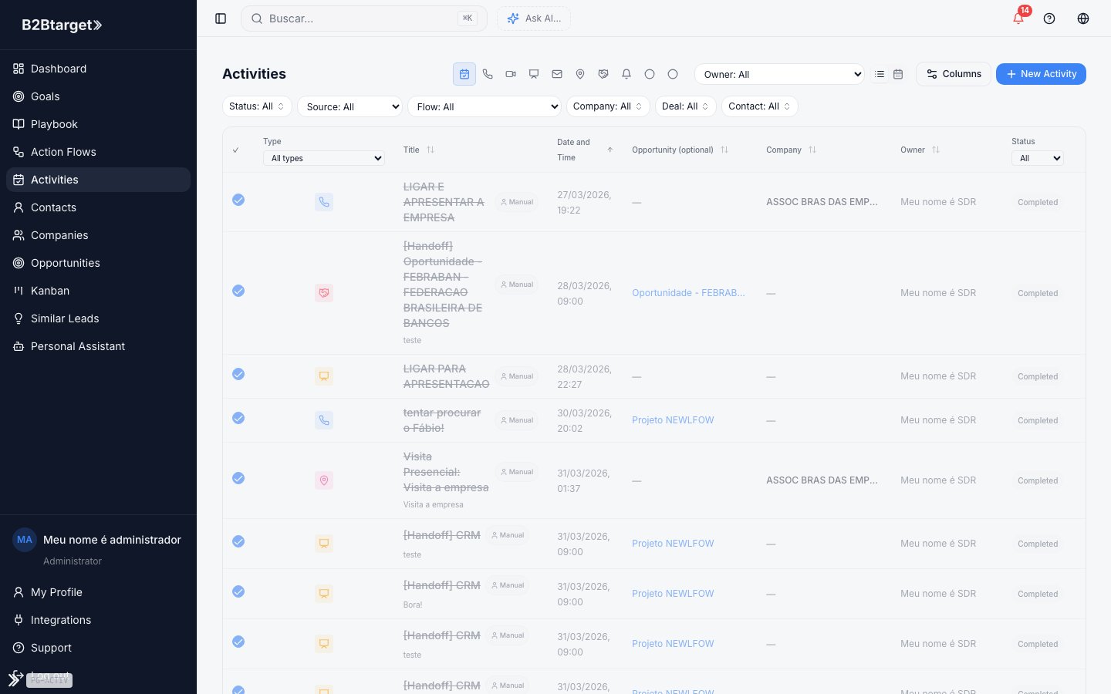This screenshot has height=694, width=1111.
Task: Sort by Opportunity column arrows
Action: click(x=724, y=150)
